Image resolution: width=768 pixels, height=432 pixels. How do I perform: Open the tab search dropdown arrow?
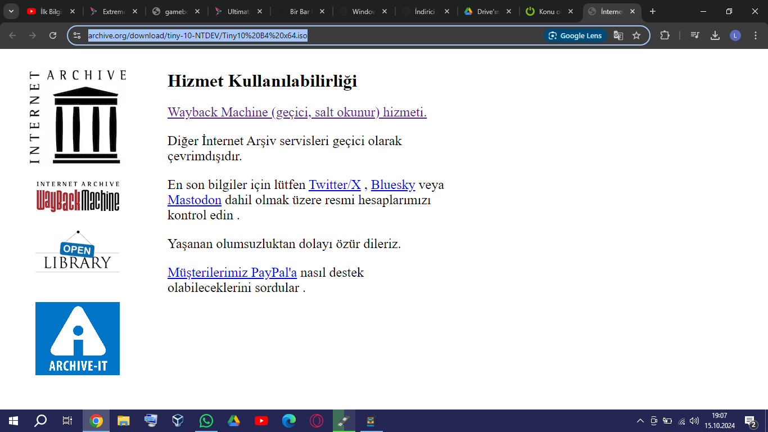pos(11,11)
